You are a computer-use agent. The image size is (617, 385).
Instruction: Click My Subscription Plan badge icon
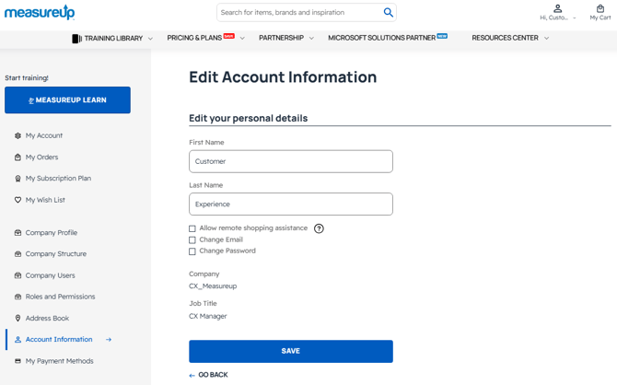click(x=17, y=179)
